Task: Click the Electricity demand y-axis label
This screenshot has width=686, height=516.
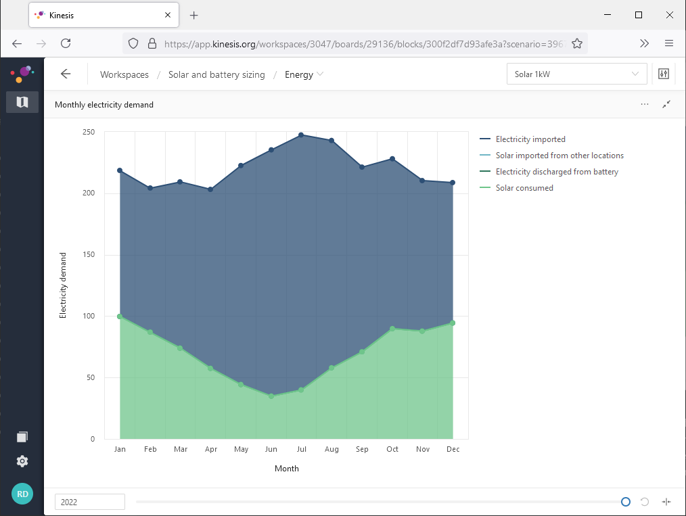Action: click(63, 285)
